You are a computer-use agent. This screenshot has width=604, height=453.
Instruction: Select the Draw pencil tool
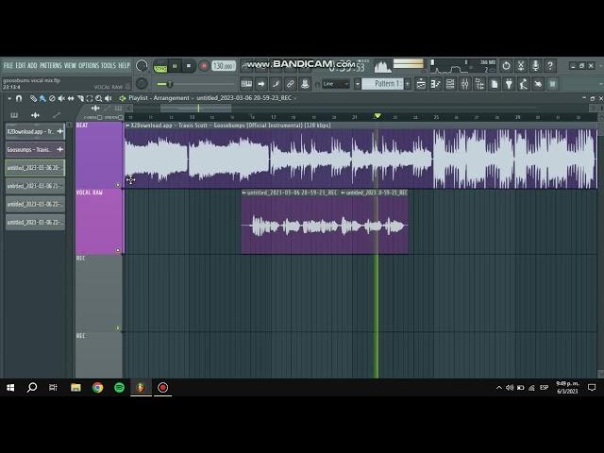pyautogui.click(x=33, y=98)
